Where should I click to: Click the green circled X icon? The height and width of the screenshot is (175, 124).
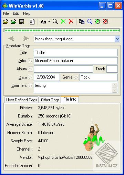click(x=97, y=22)
